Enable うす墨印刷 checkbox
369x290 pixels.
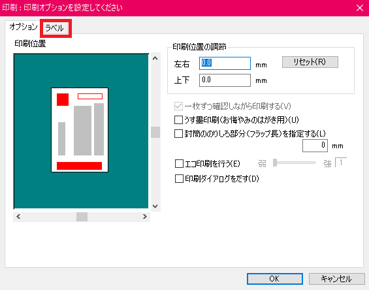click(178, 120)
